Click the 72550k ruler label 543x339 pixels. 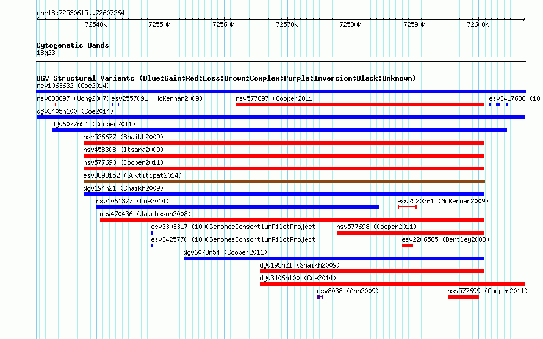click(x=159, y=24)
